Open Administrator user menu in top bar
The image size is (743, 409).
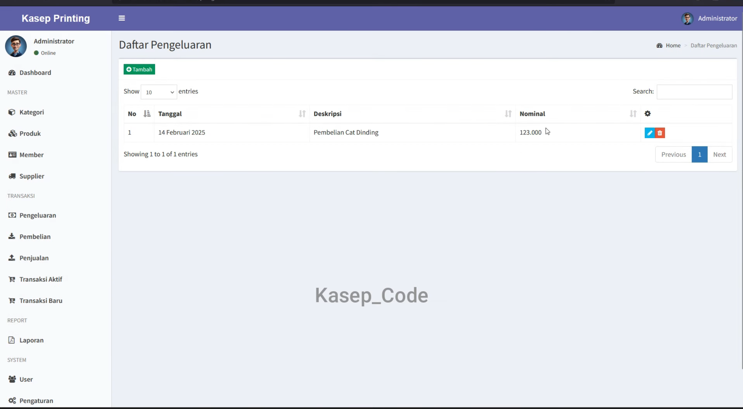709,18
